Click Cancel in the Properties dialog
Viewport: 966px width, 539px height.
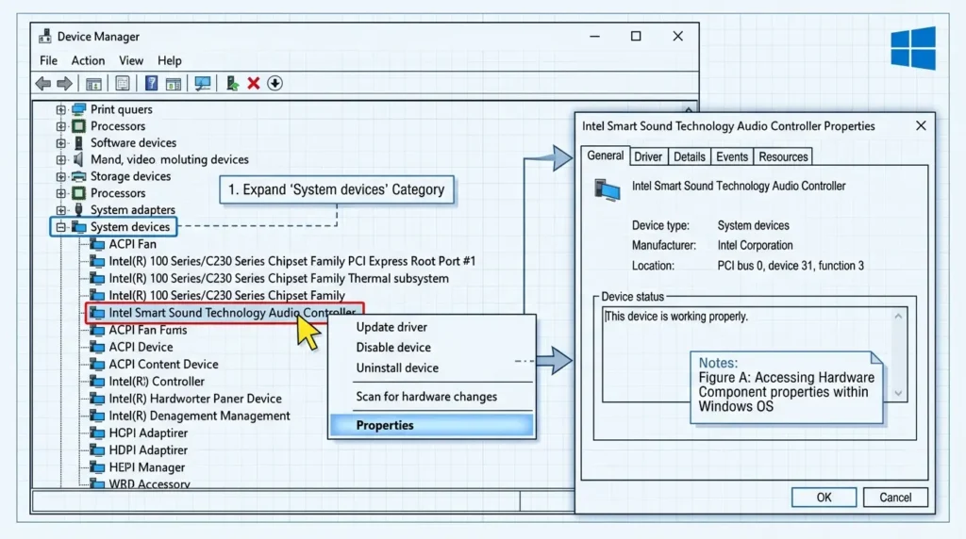pos(895,498)
